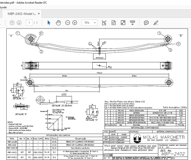Enter full screen read mode
The width and height of the screenshot is (191, 160).
(x=123, y=23)
